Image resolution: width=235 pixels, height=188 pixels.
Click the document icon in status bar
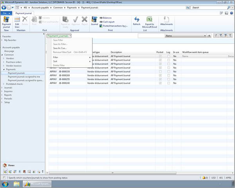pos(4,178)
